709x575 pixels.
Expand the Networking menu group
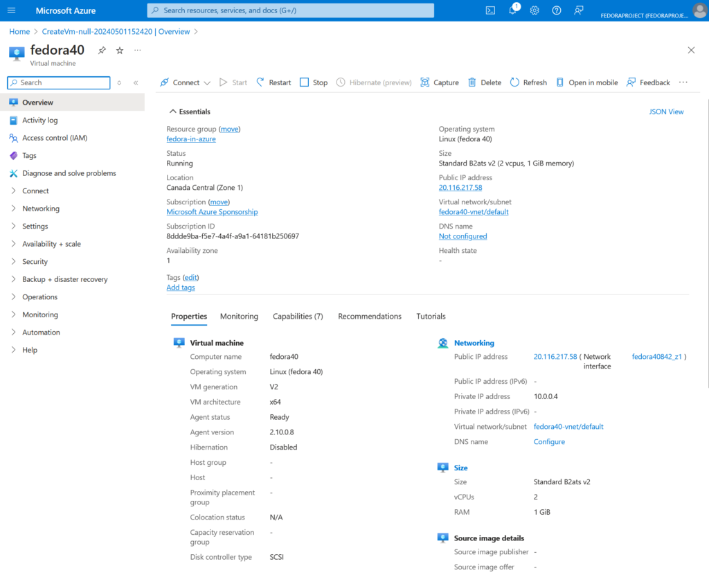click(x=72, y=208)
